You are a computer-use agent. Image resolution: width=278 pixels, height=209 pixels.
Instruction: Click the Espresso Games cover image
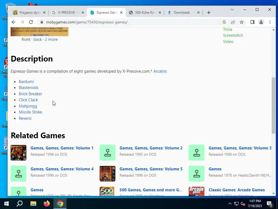pos(40,32)
